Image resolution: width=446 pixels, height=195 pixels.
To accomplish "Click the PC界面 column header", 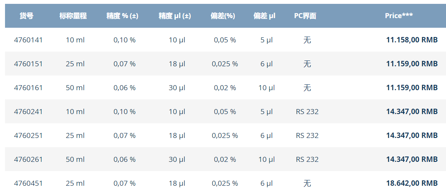I will click(x=305, y=16).
